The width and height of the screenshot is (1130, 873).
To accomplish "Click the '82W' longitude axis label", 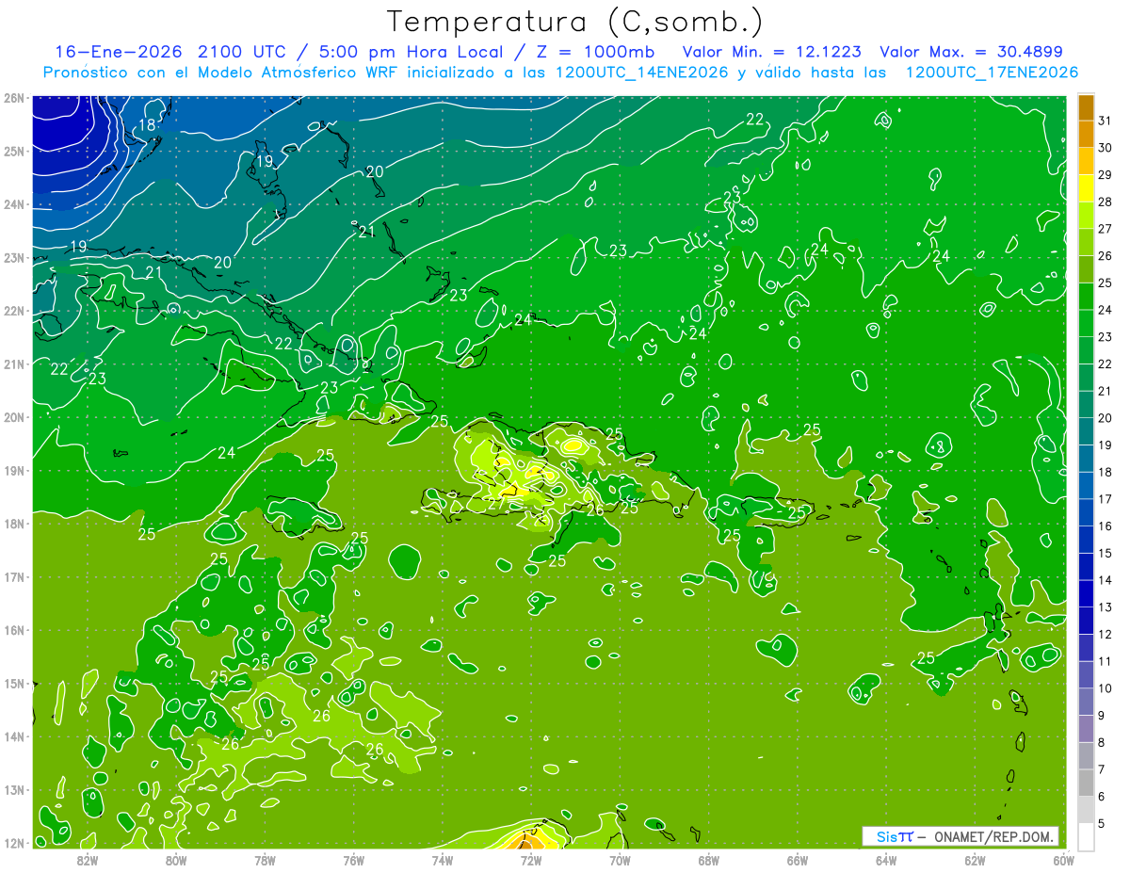I will pos(88,860).
